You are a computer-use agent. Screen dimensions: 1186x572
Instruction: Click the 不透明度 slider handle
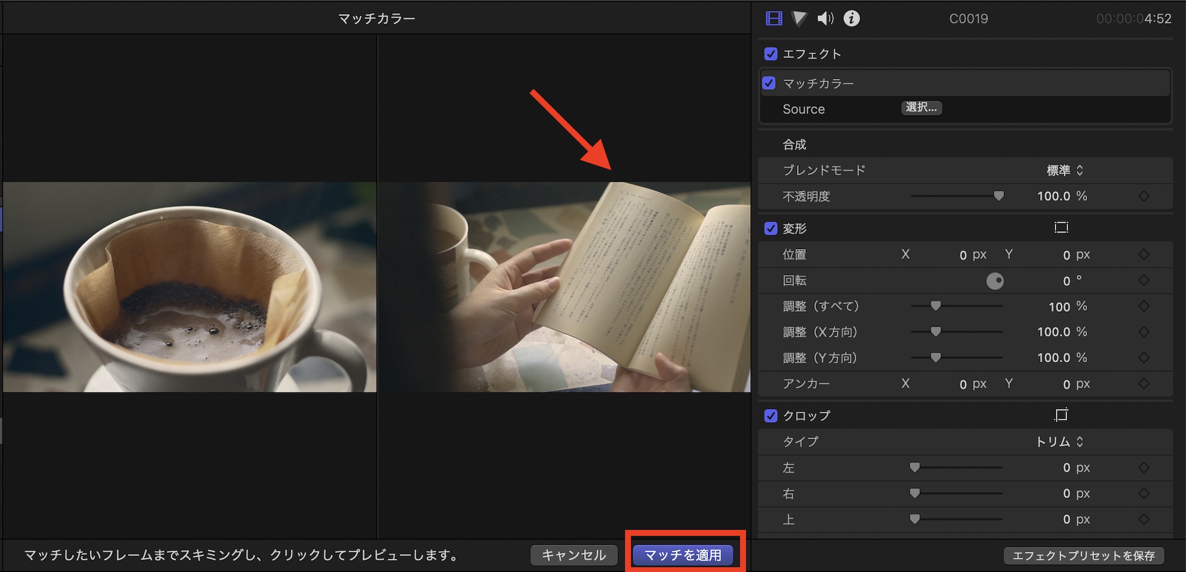(999, 196)
